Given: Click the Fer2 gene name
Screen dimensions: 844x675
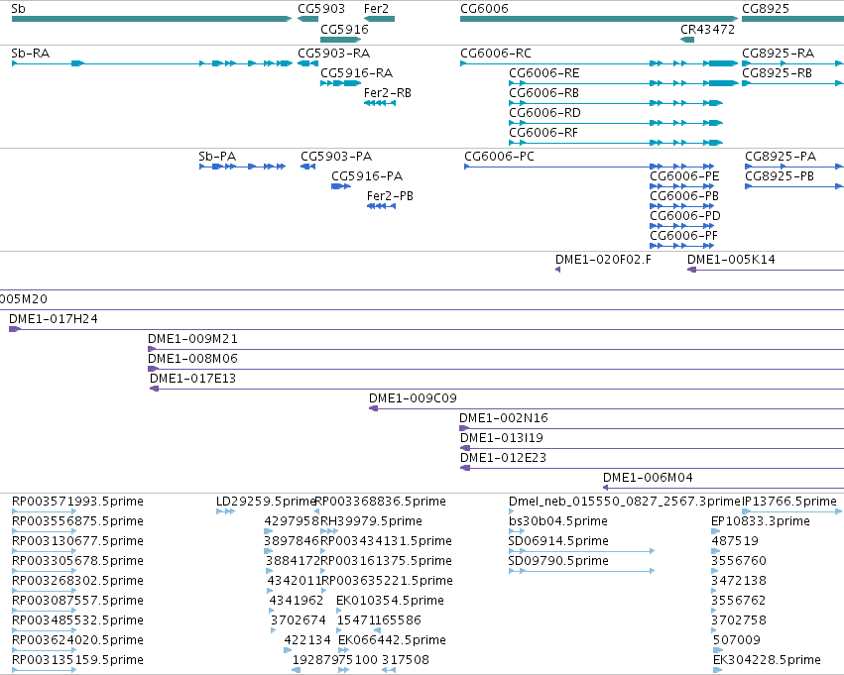Looking at the screenshot, I should [x=376, y=9].
